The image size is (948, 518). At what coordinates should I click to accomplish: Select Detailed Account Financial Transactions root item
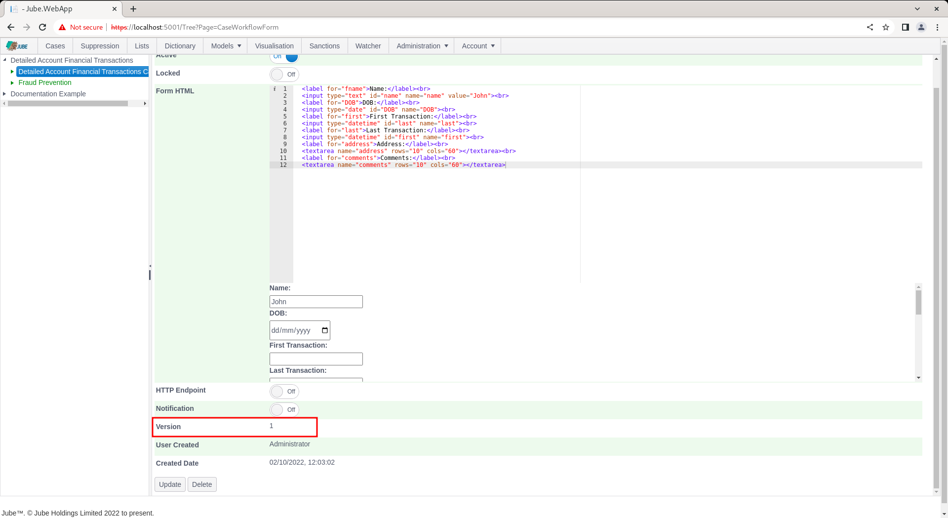coord(72,60)
